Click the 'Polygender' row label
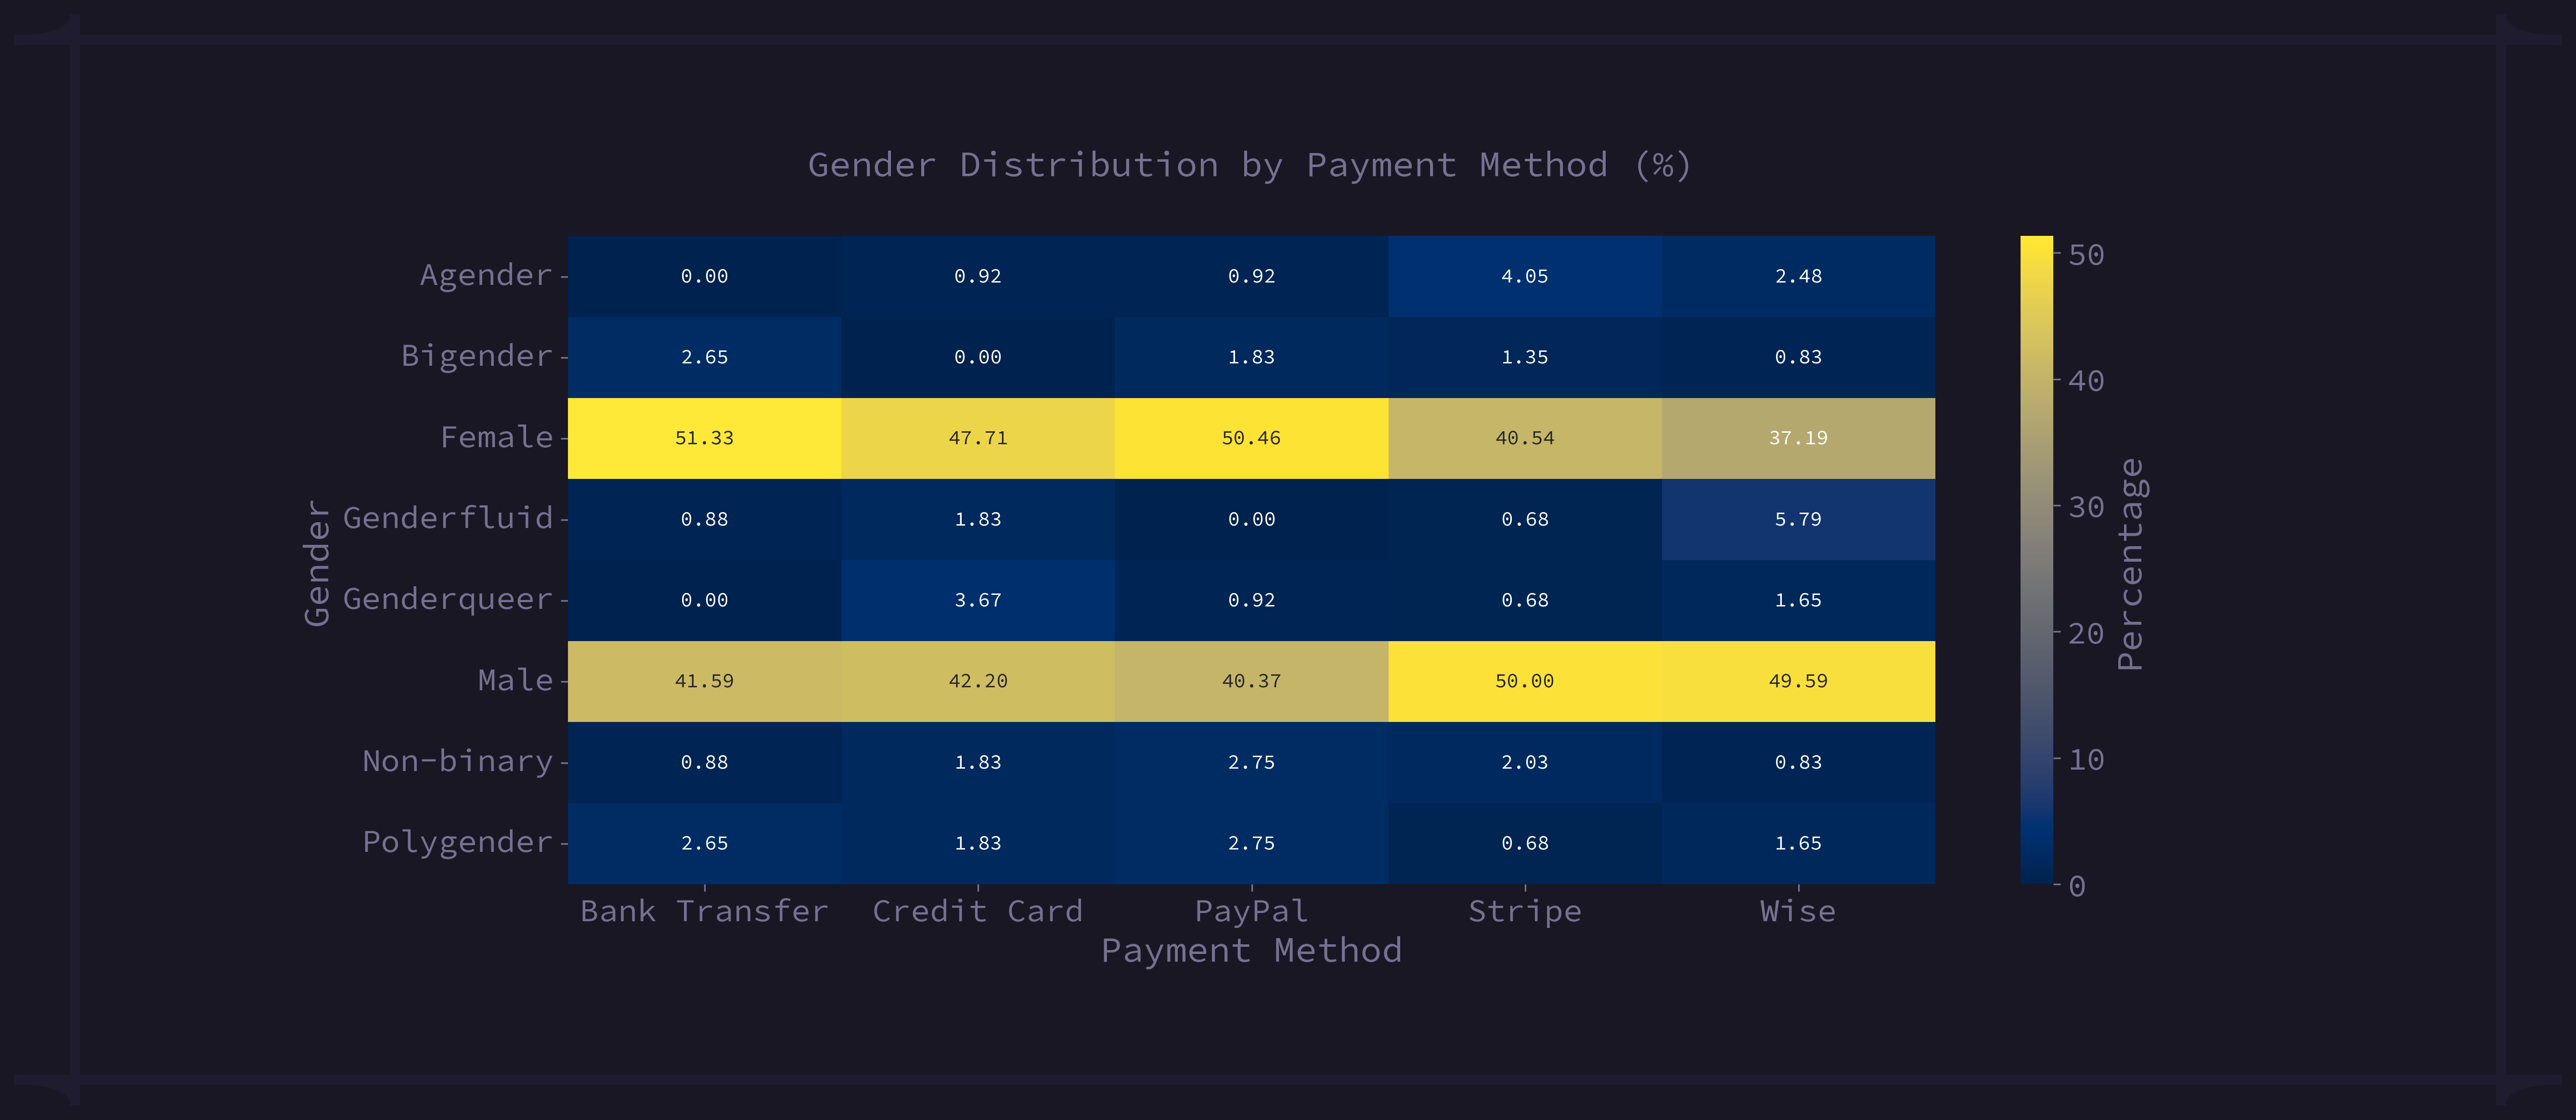The image size is (2576, 1120). coord(458,842)
